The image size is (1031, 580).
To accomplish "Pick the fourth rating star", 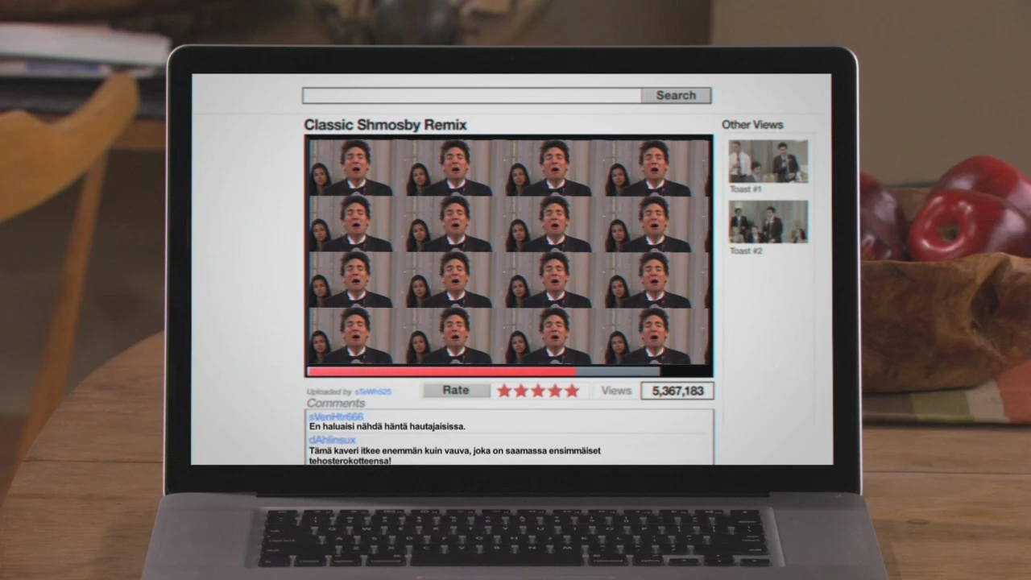I will (x=555, y=391).
